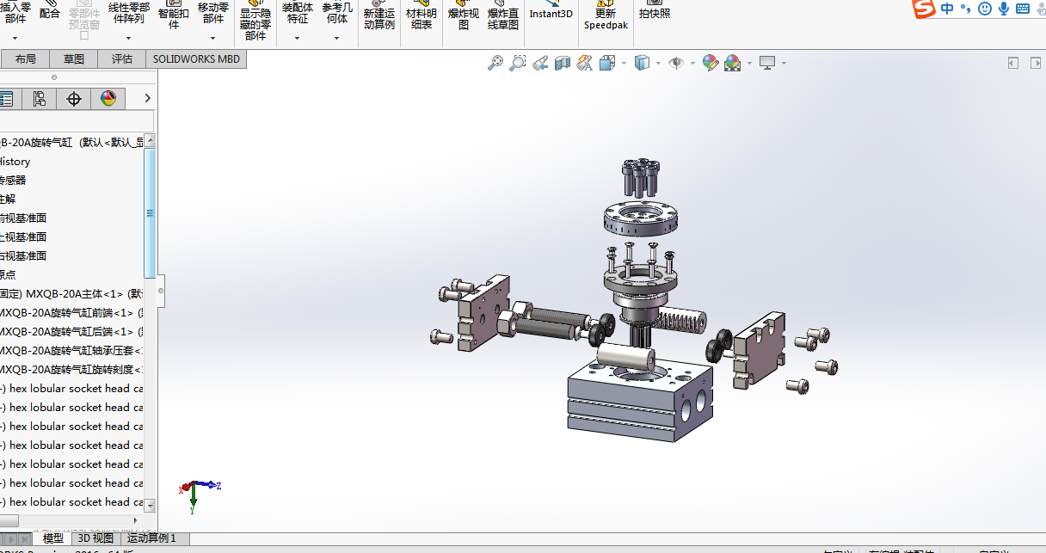The width and height of the screenshot is (1046, 553).
Task: Toggle the Hide/Show Items eye icon
Action: [x=676, y=63]
